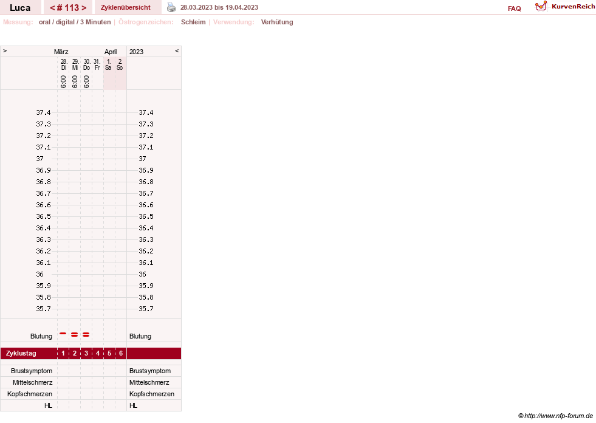Click the 6:00 time under 30. Do
The width and height of the screenshot is (596, 423).
pyautogui.click(x=86, y=81)
